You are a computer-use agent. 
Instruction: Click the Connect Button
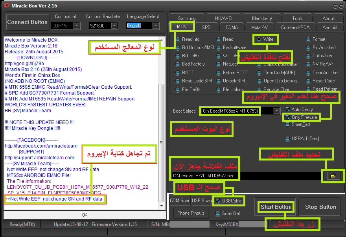tap(28, 22)
